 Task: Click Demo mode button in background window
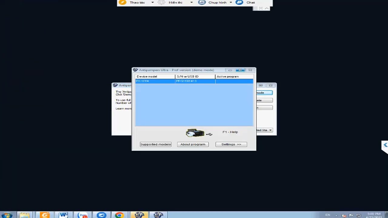click(264, 93)
